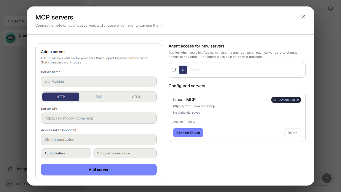Delete the Linear MCP server

coord(293,133)
